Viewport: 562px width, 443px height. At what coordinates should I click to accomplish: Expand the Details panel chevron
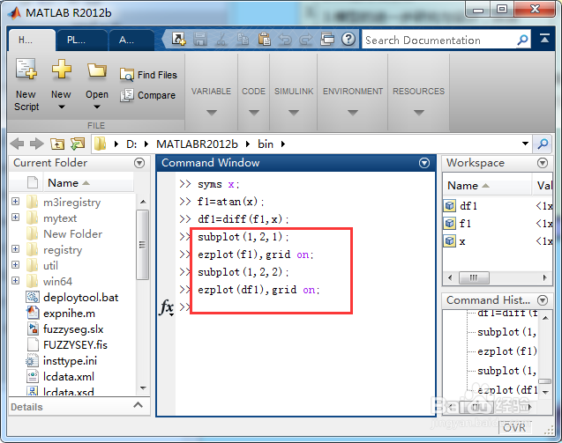pos(138,405)
